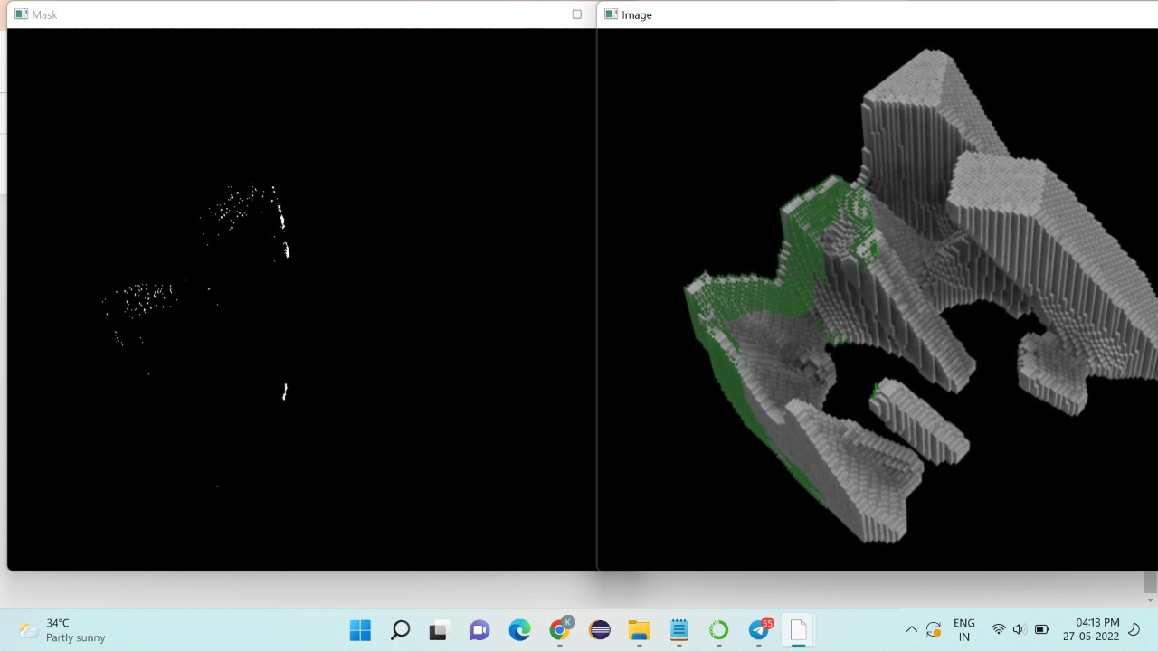1158x651 pixels.
Task: Select the active blank-document app on the taskbar
Action: [798, 630]
